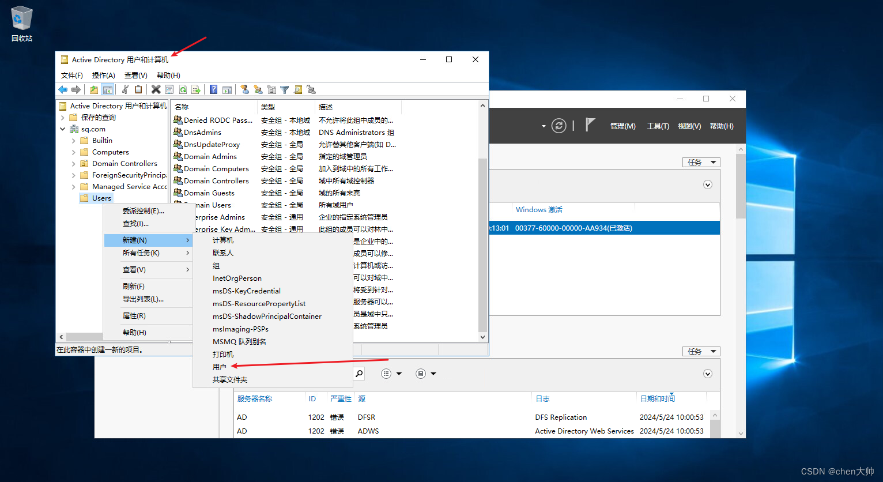Click Server Manager circular refresh icon
883x482 pixels.
(x=559, y=126)
